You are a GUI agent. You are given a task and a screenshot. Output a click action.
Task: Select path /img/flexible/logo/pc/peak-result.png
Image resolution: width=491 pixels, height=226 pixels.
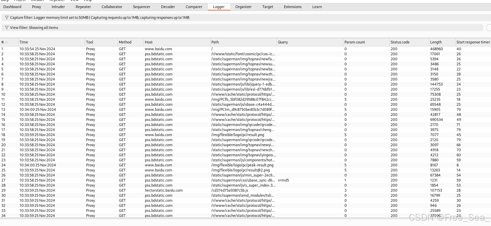pyautogui.click(x=242, y=165)
